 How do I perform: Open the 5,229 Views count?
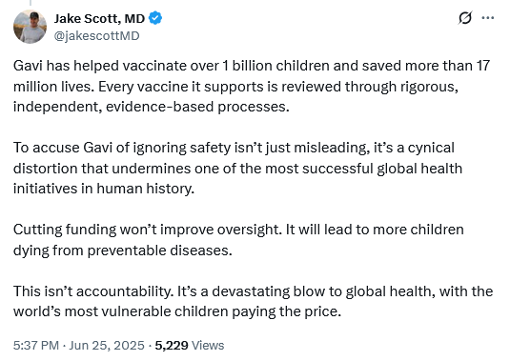pos(190,345)
